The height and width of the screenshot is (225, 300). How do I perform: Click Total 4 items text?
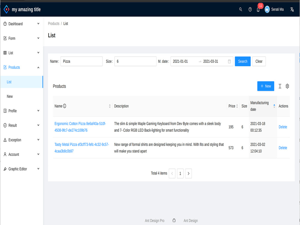pos(159,173)
